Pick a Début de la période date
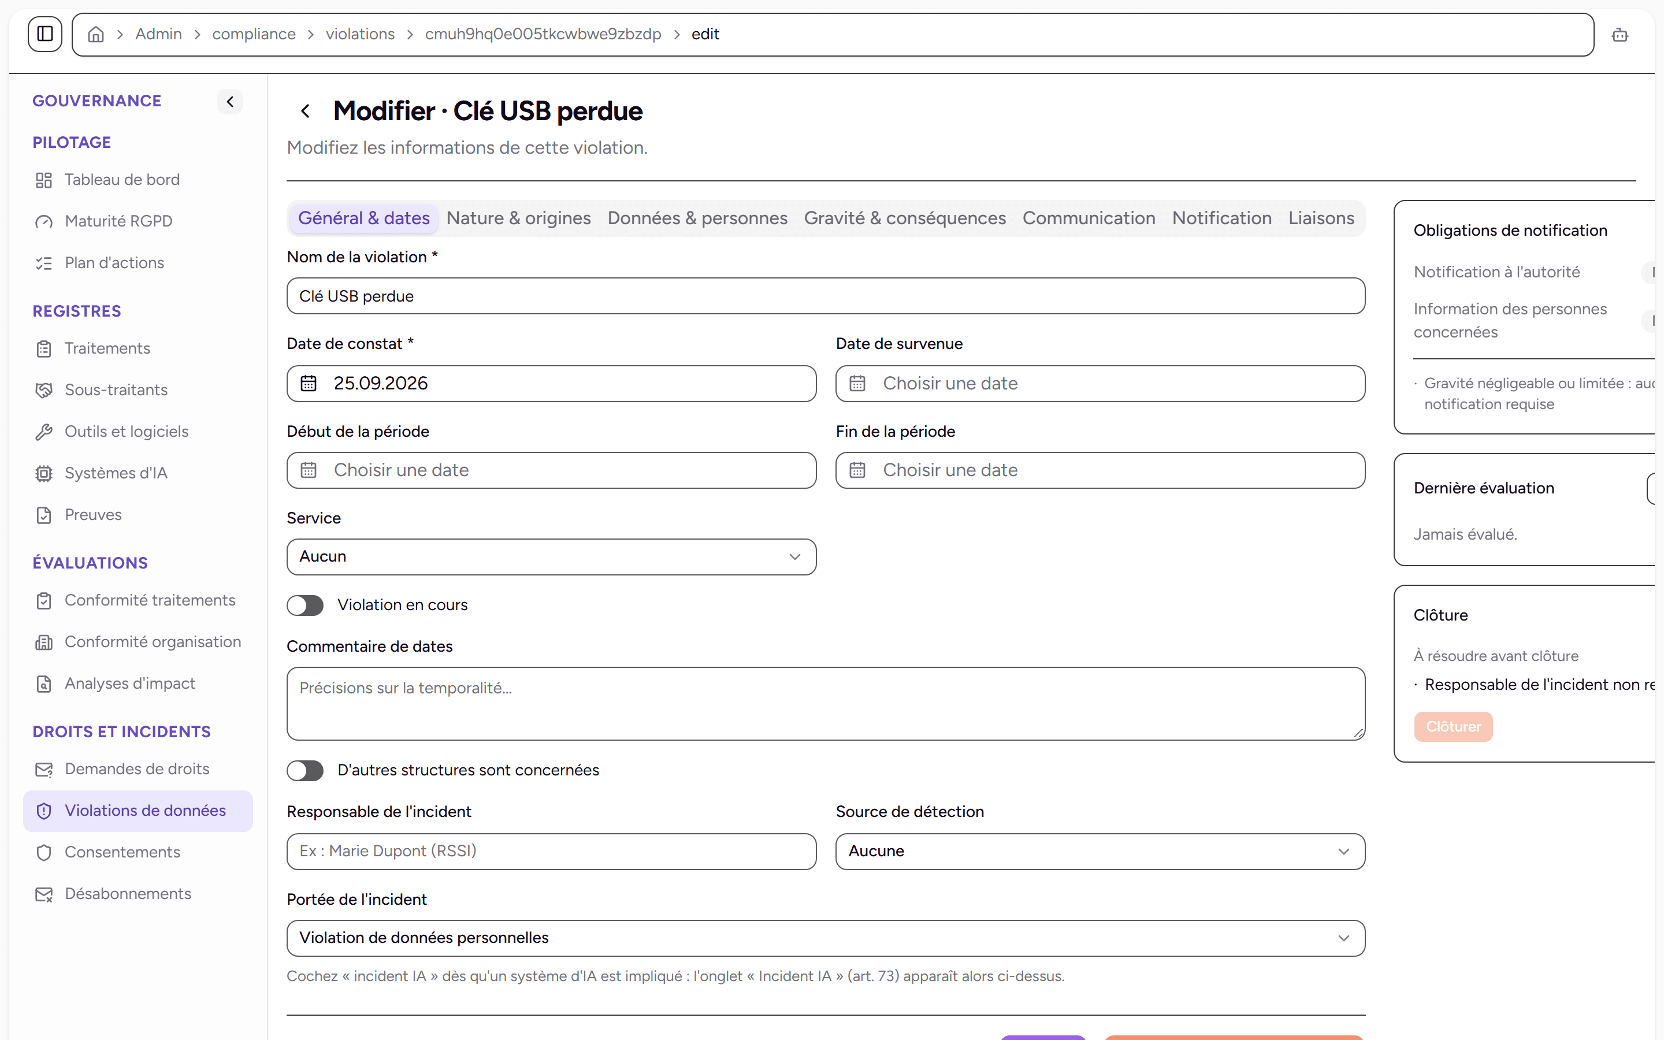This screenshot has height=1040, width=1664. pyautogui.click(x=551, y=470)
